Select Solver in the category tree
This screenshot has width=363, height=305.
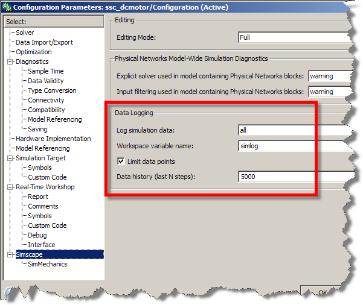tap(25, 33)
